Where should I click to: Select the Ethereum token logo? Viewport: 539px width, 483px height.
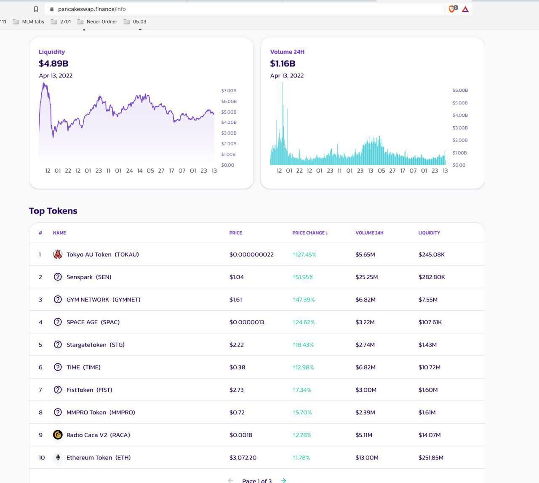[58, 457]
